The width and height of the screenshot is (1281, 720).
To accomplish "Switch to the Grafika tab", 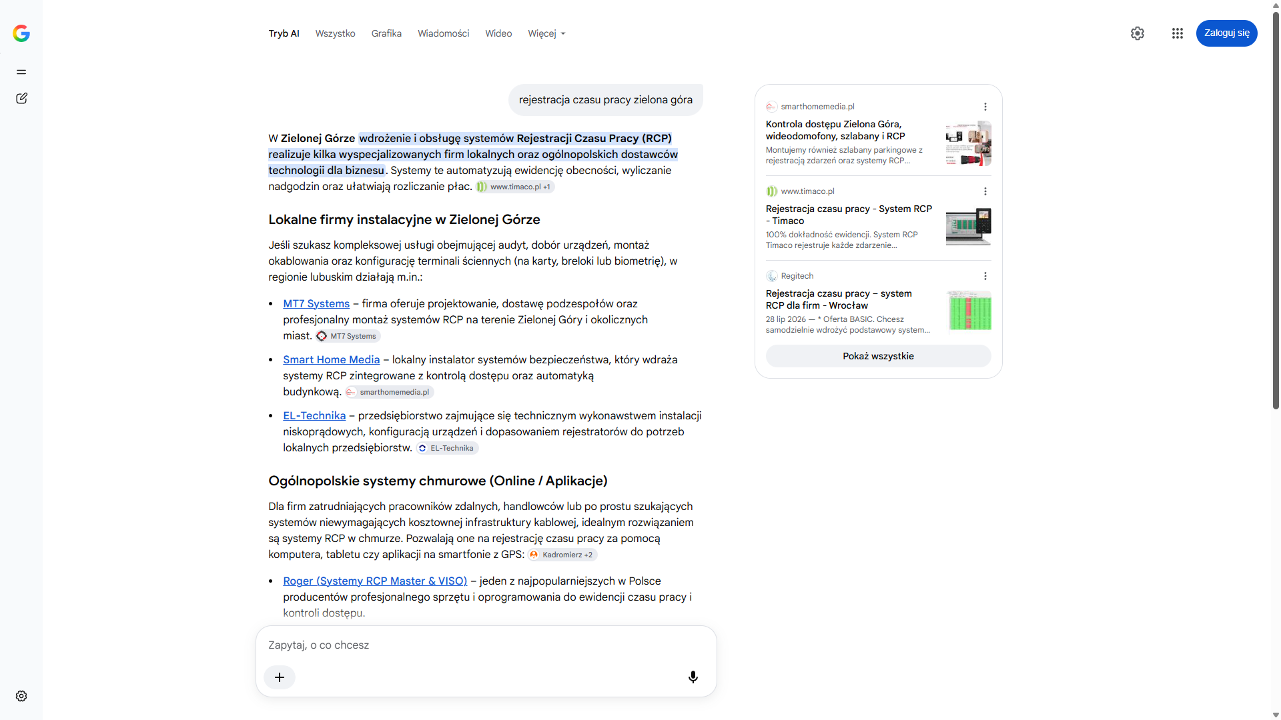I will 386,33.
